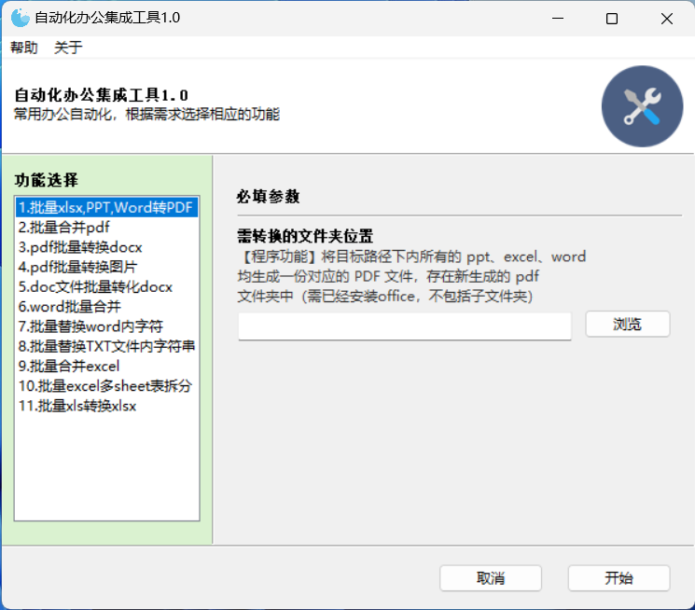Pick 4.pdf批量转换图片 entry
The height and width of the screenshot is (610, 695).
pos(107,267)
